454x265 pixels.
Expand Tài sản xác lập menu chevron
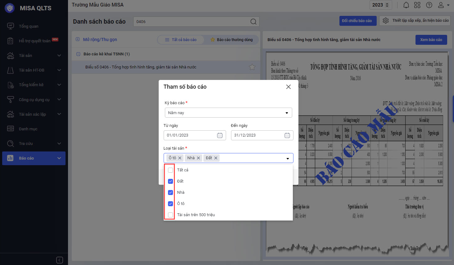[x=59, y=114]
